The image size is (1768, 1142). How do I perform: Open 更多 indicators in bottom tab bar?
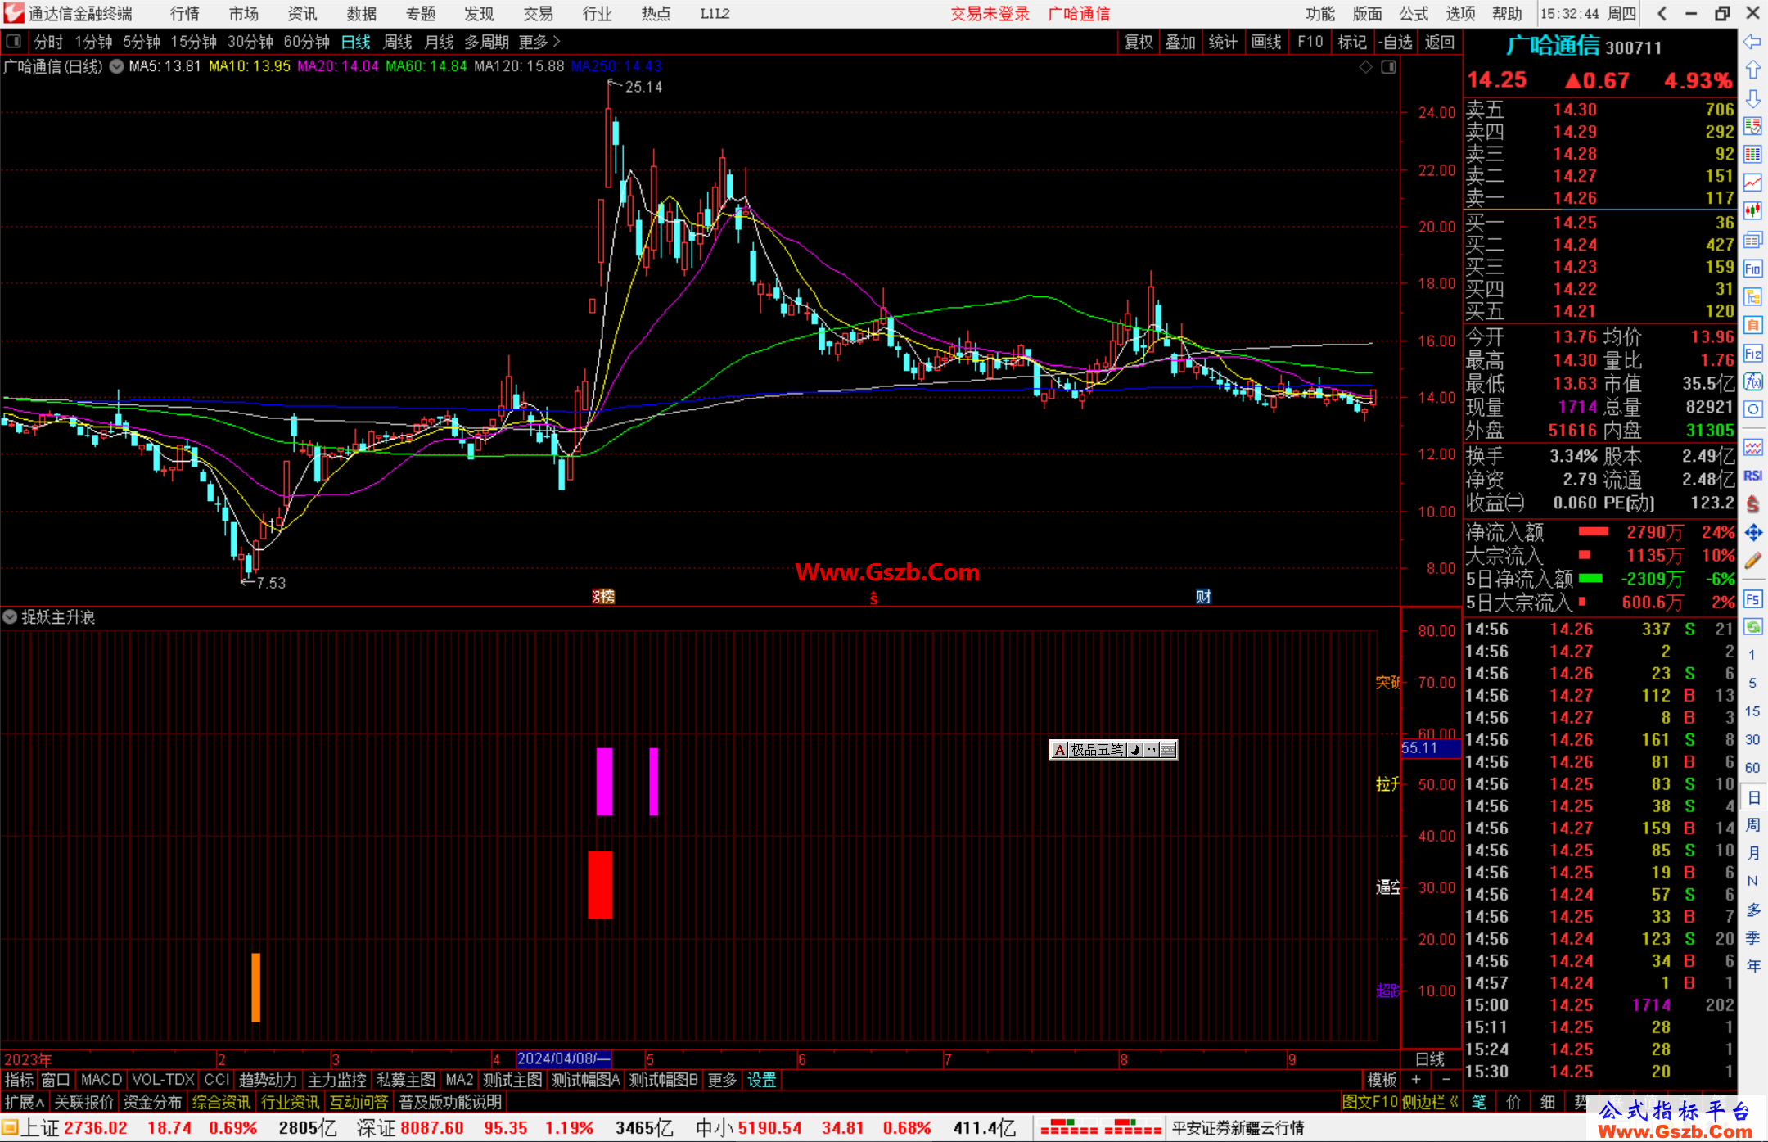pos(722,1080)
